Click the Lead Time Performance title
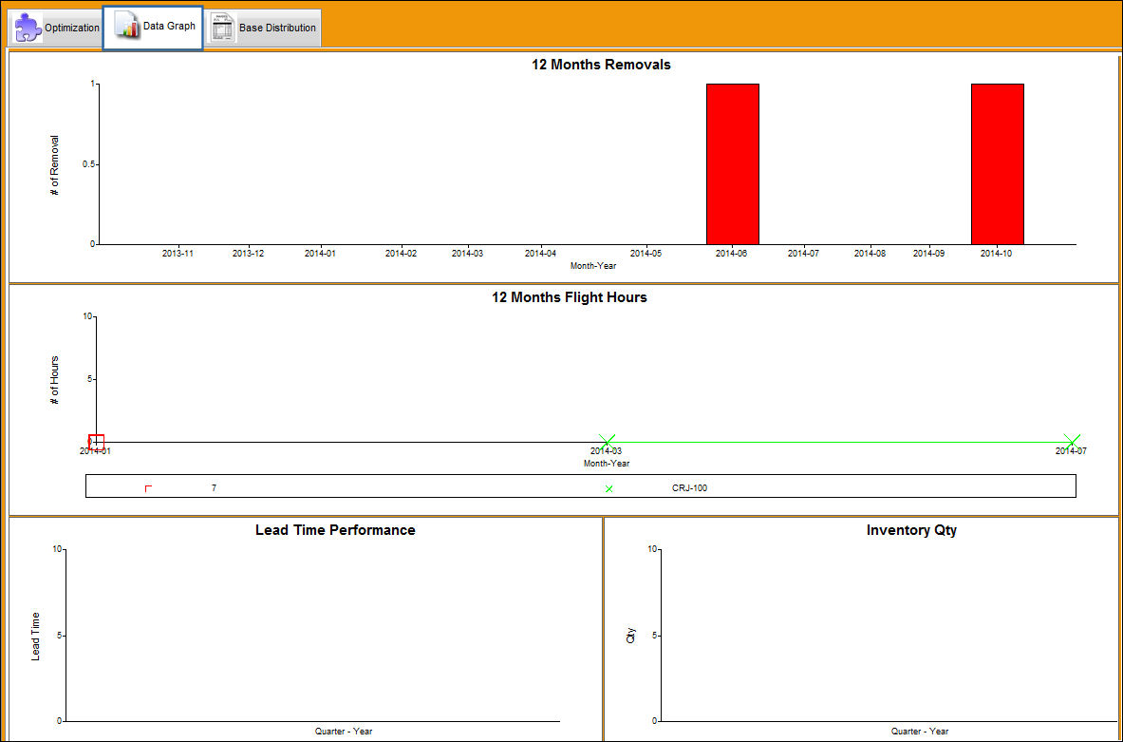 click(x=335, y=530)
